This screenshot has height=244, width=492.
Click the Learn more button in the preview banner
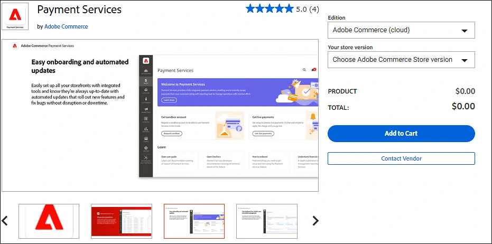(x=169, y=100)
